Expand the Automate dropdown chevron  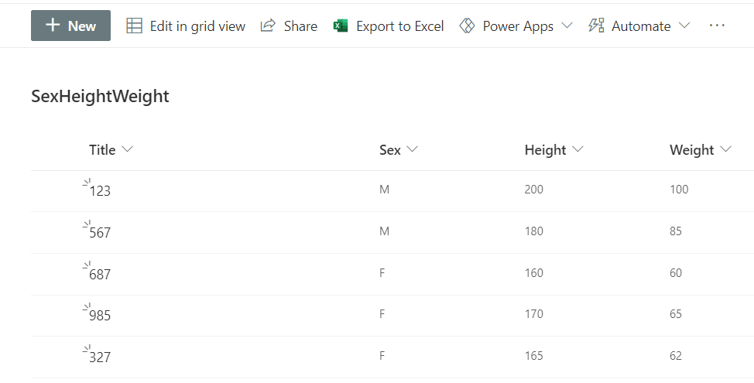[684, 26]
